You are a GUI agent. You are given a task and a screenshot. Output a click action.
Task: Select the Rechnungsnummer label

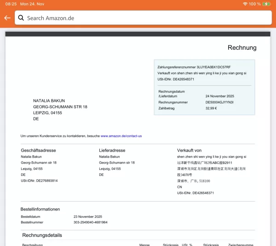click(x=173, y=102)
